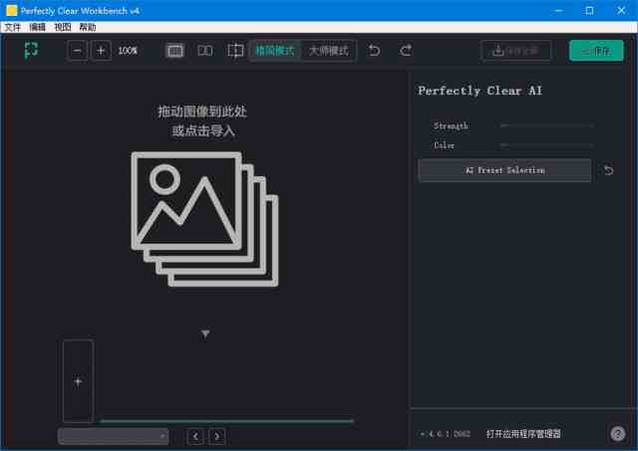Switch to side-by-side compare view
This screenshot has width=638, height=451.
pos(205,50)
